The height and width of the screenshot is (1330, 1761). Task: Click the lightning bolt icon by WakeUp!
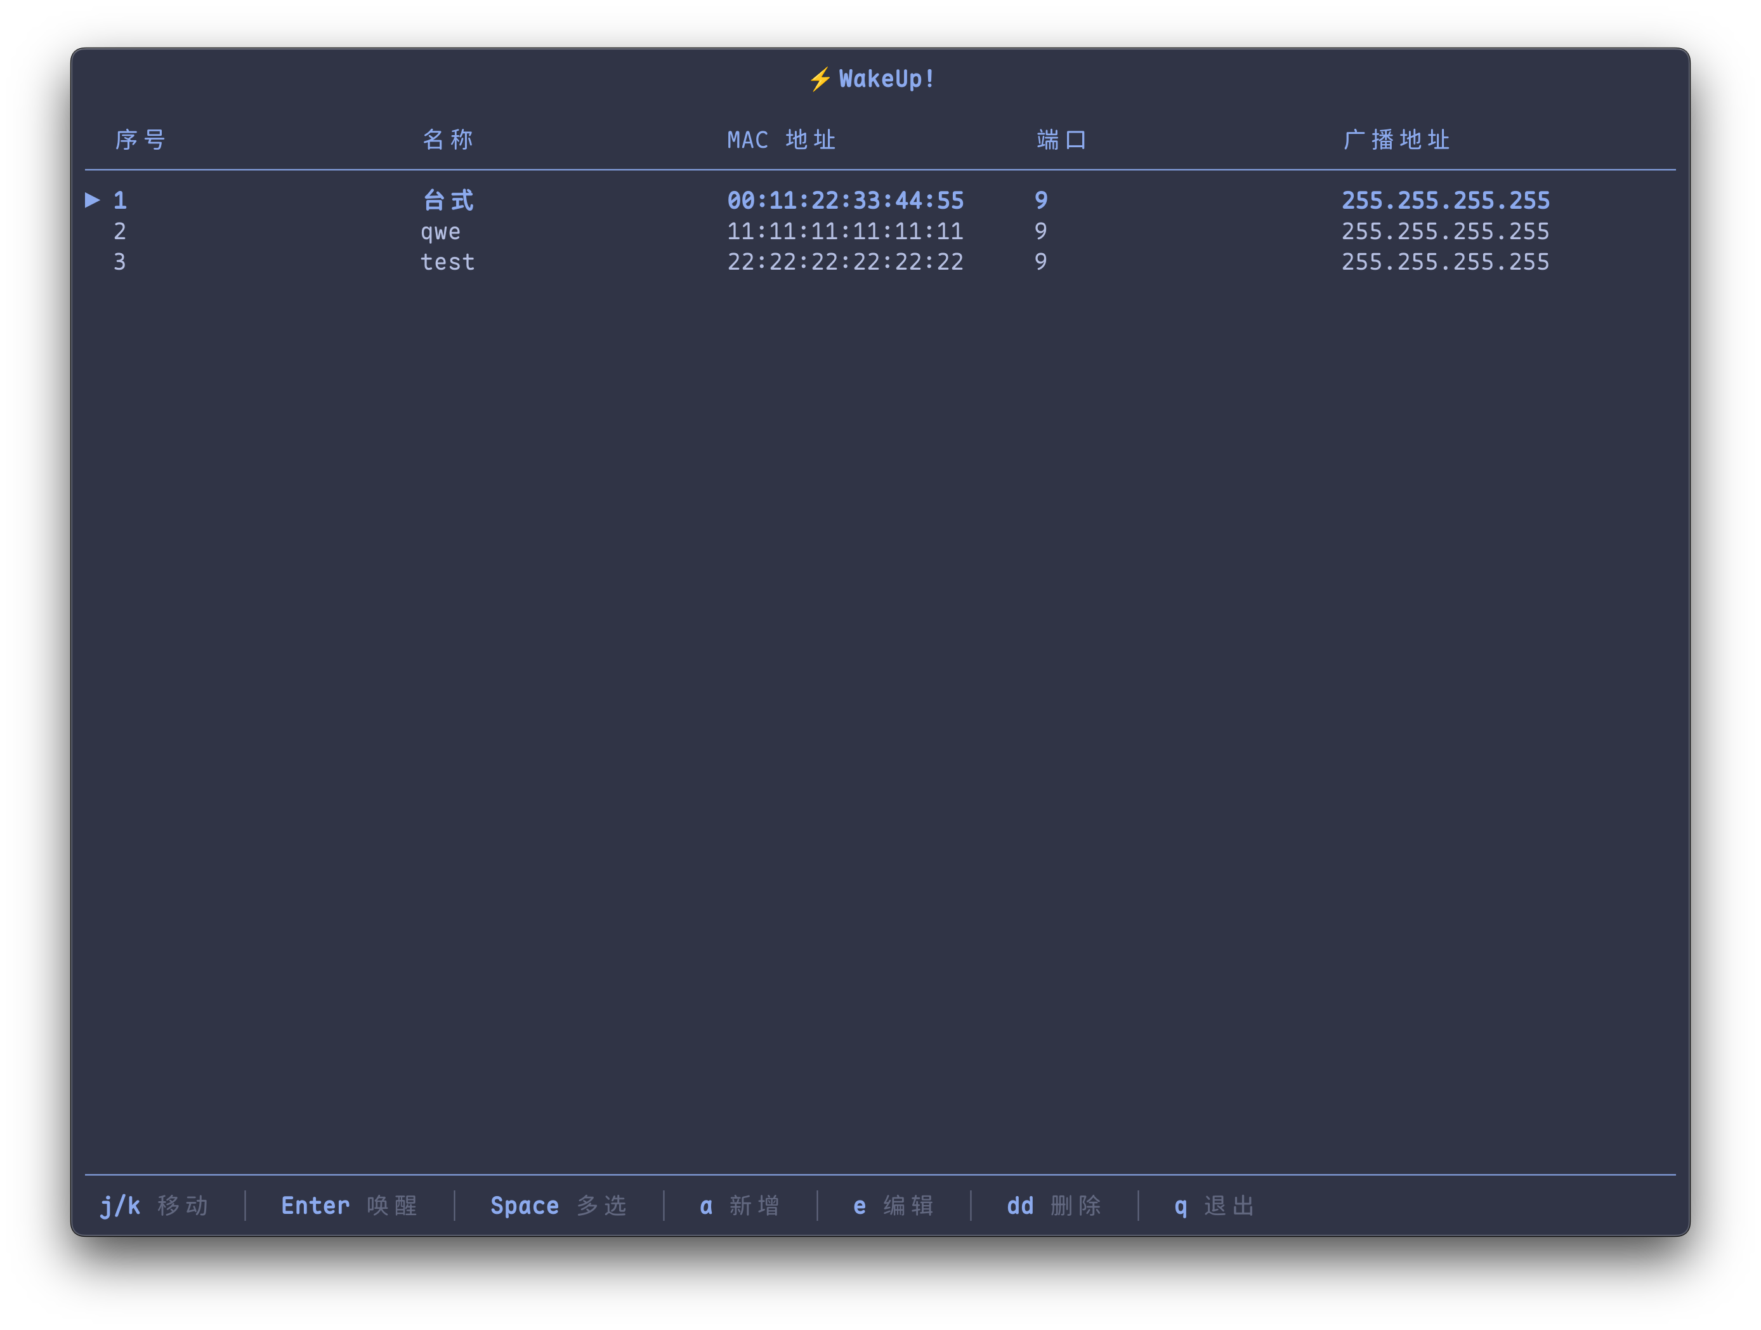820,80
